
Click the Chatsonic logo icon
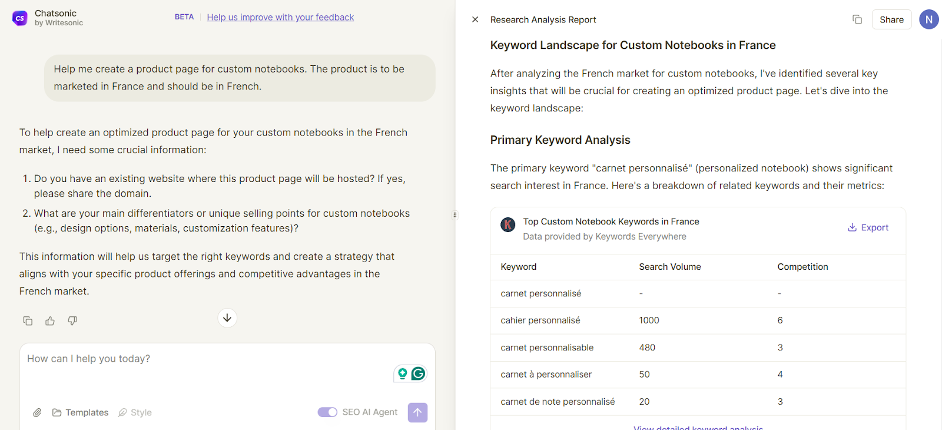click(x=20, y=18)
